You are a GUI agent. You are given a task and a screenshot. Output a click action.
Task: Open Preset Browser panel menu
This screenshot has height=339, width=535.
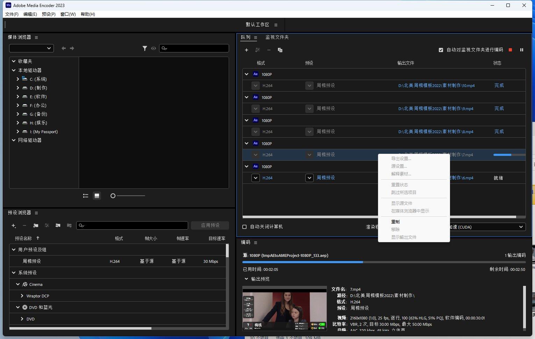(36, 213)
